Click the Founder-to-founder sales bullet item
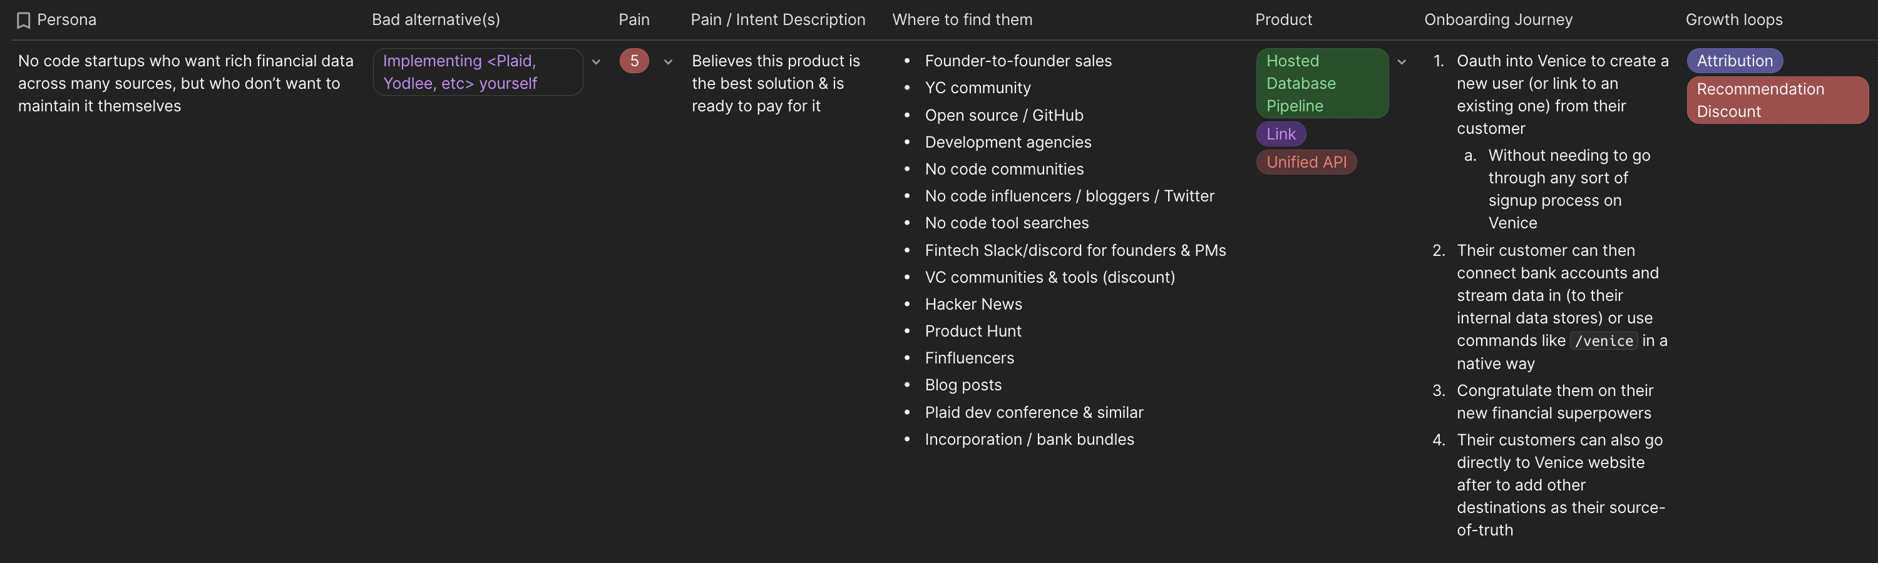Viewport: 1878px width, 563px height. coord(1018,61)
